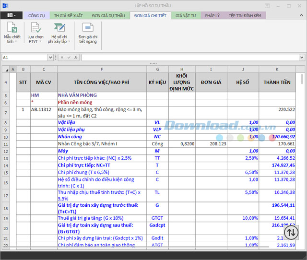Select the Hệ số chi phí xây lắp icon
The height and width of the screenshot is (260, 307).
pos(59,29)
